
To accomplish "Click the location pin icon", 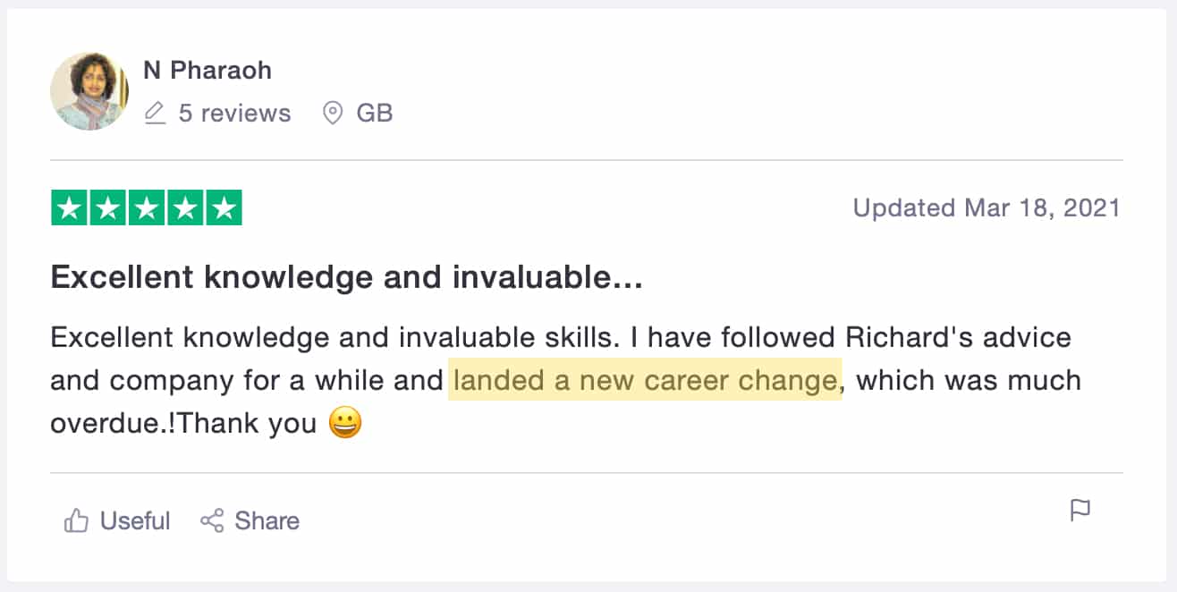I will tap(333, 114).
